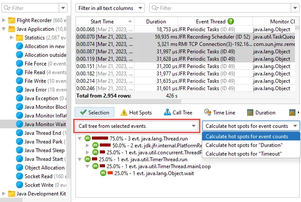
Task: Click the left tree vertical scrollbar
Action: pos(69,97)
